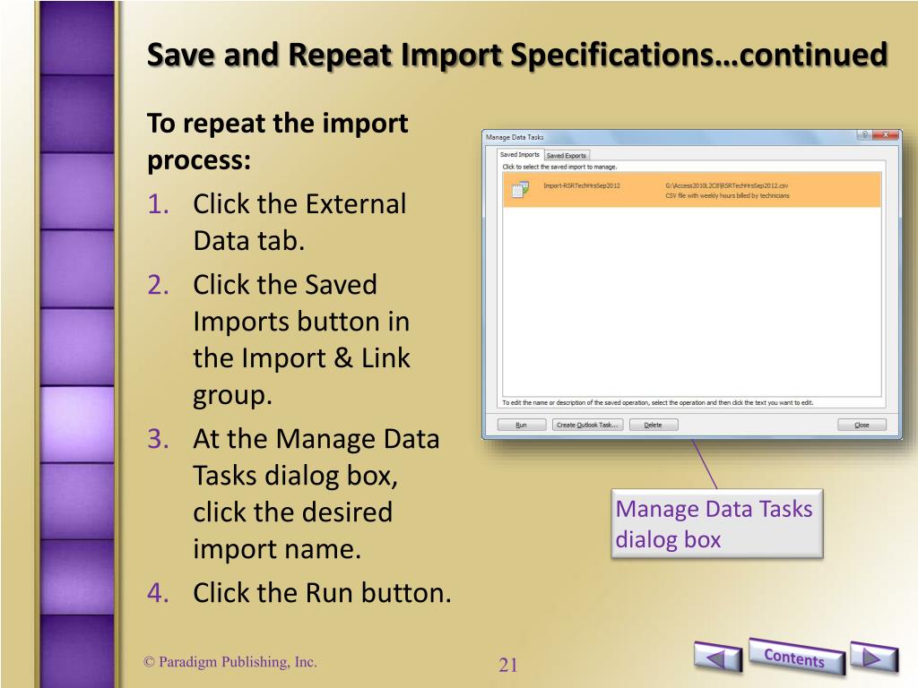The width and height of the screenshot is (918, 688).
Task: Select the Import-RSRTechHrsSep2012 import name
Action: click(581, 185)
